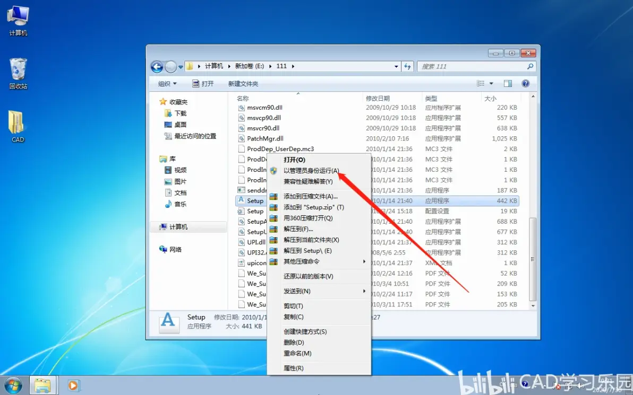Select msvcm90.dll file icon
Viewport: 633px width, 395px height.
[242, 108]
